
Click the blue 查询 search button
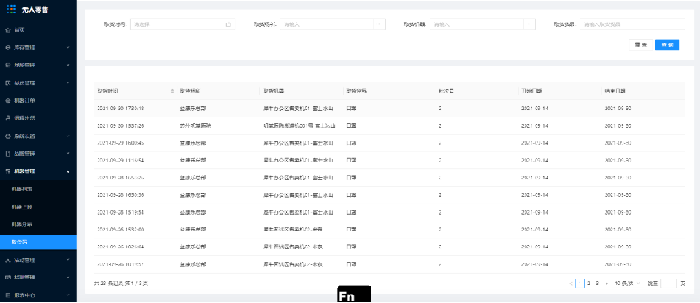[667, 45]
